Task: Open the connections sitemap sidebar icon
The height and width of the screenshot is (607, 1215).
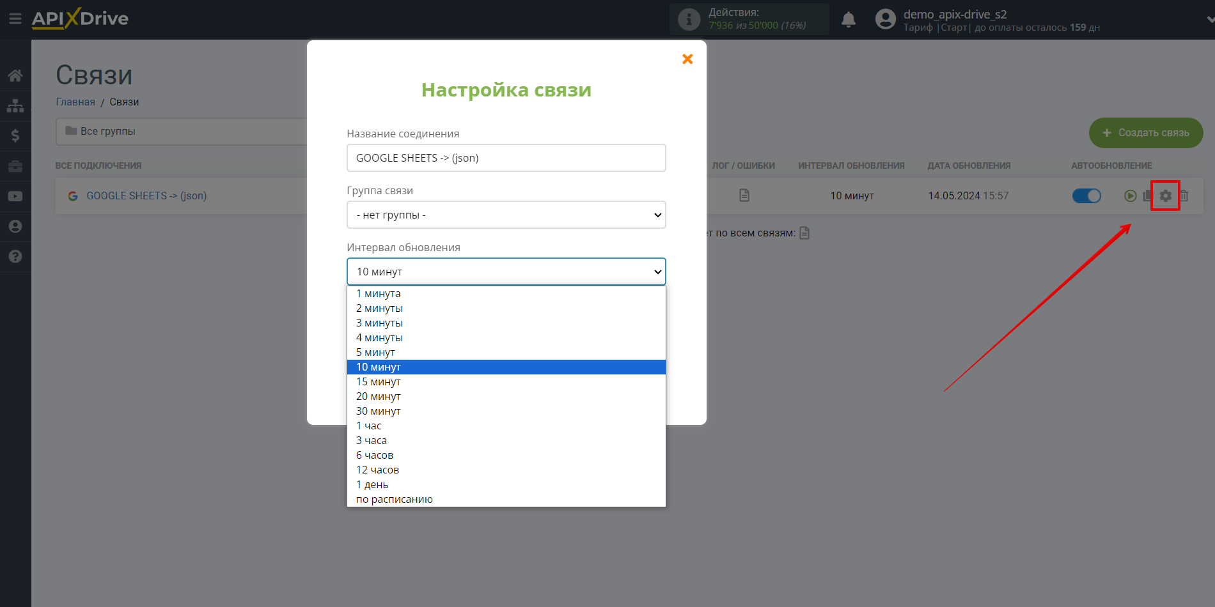Action: point(15,105)
